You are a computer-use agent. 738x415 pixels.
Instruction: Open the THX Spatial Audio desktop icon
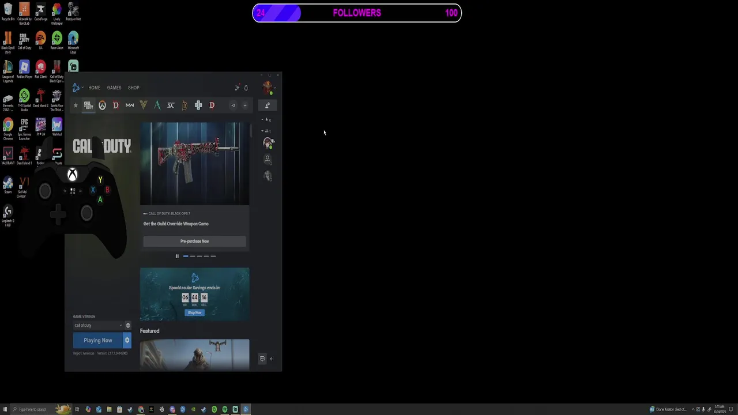click(x=24, y=100)
